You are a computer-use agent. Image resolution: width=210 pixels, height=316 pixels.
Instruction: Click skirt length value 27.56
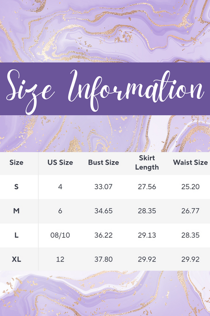tap(147, 187)
